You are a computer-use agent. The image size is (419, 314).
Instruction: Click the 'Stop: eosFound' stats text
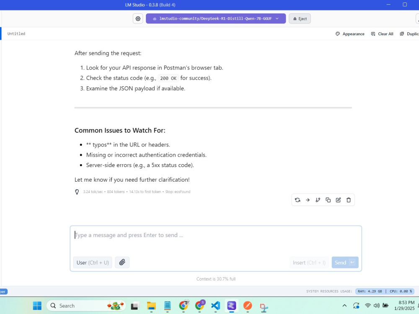point(178,192)
